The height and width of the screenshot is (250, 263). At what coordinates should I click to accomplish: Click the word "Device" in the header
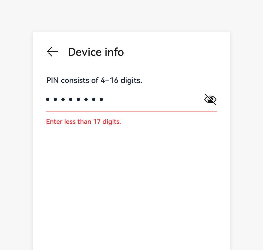tap(84, 52)
